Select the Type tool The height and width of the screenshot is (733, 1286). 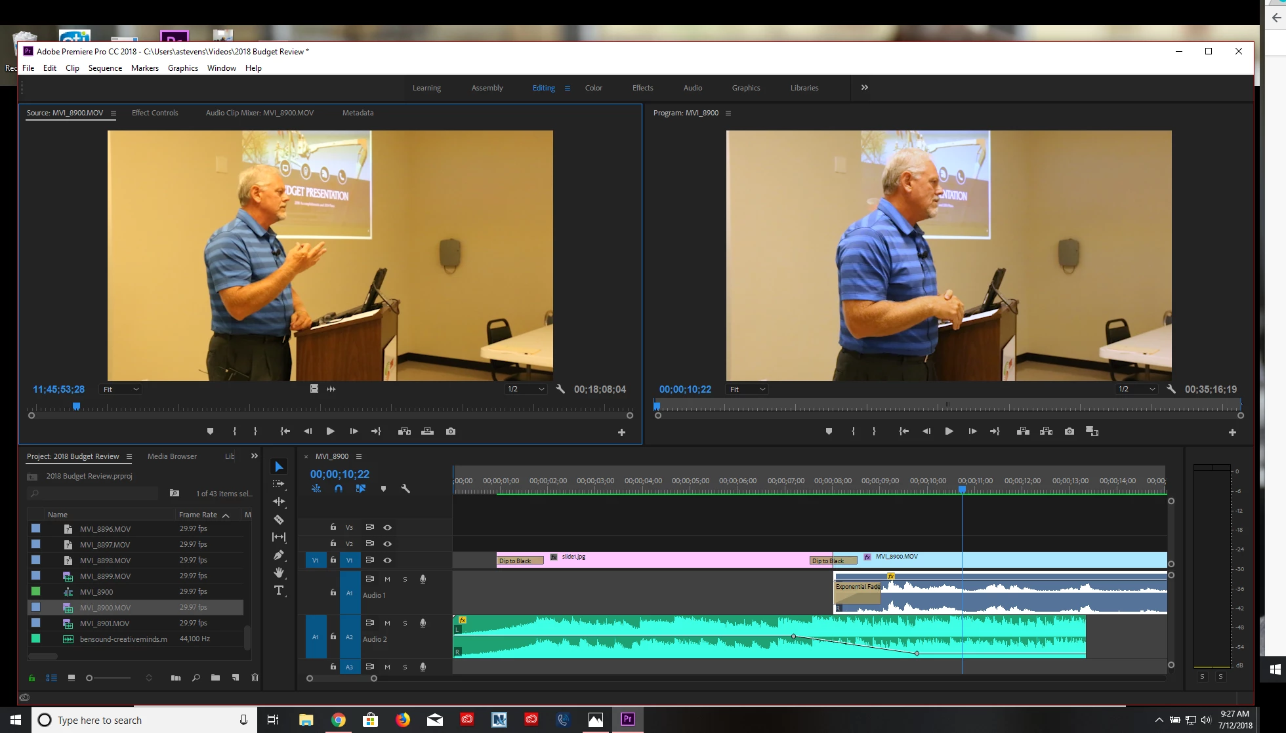pos(279,590)
